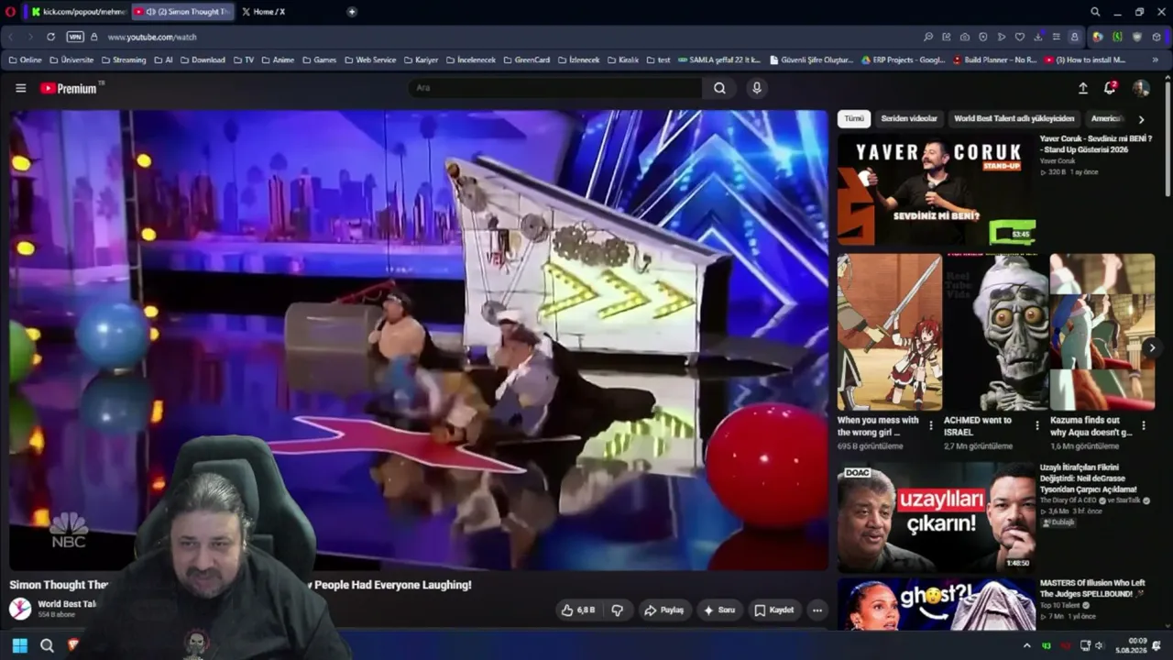Open the ERP Projects bookmark
Image resolution: width=1173 pixels, height=660 pixels.
coord(903,60)
